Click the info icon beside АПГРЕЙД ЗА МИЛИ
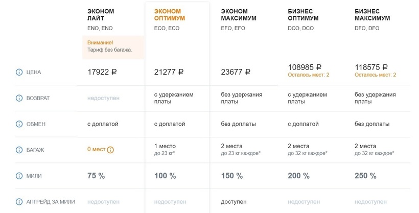The height and width of the screenshot is (213, 419). tap(19, 202)
